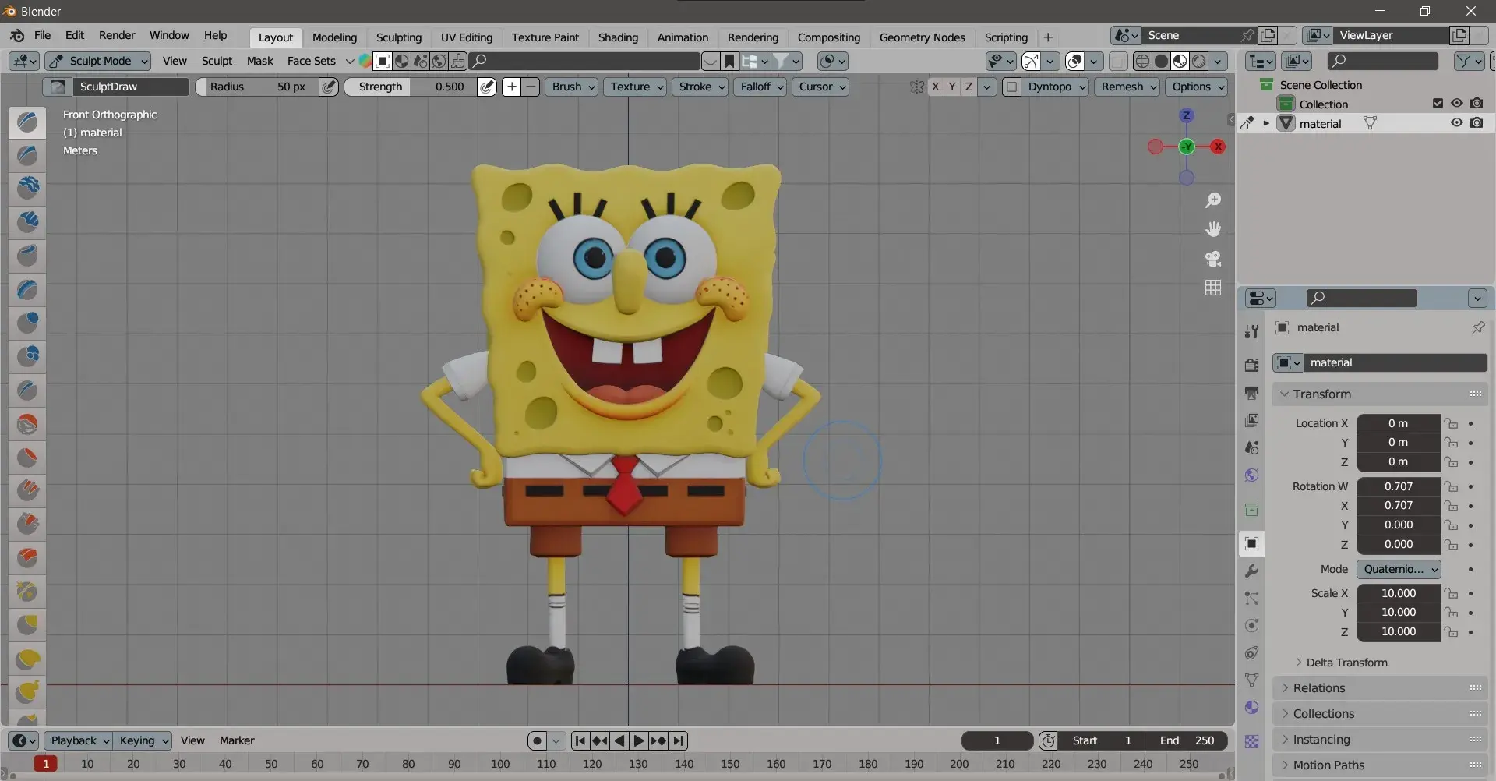Pin the material properties context
The width and height of the screenshot is (1496, 781).
1478,327
